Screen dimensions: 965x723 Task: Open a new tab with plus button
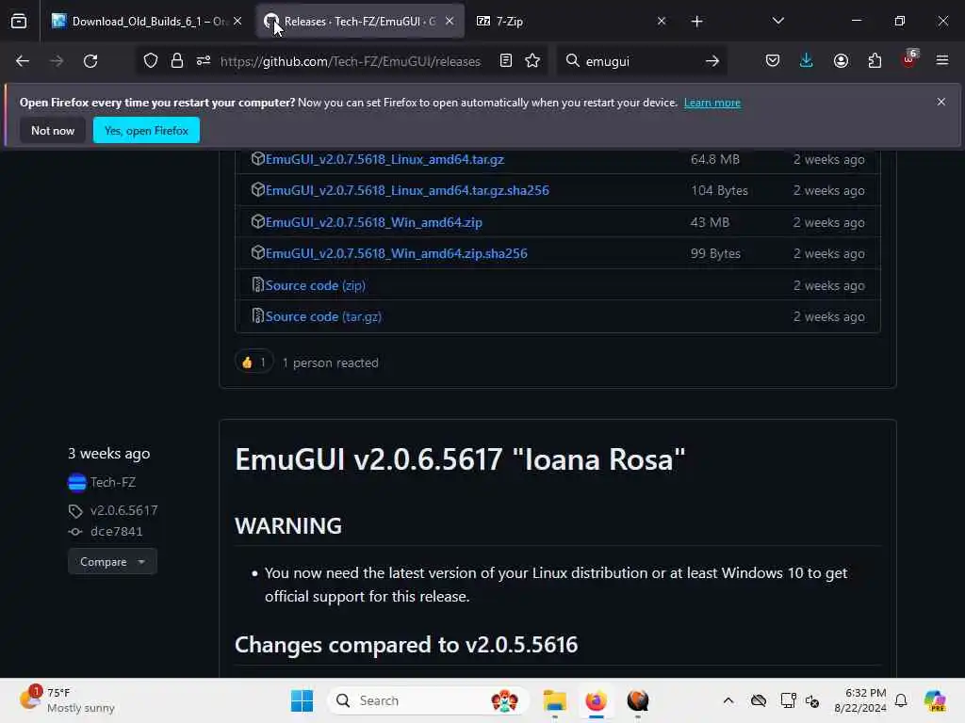[x=696, y=22]
